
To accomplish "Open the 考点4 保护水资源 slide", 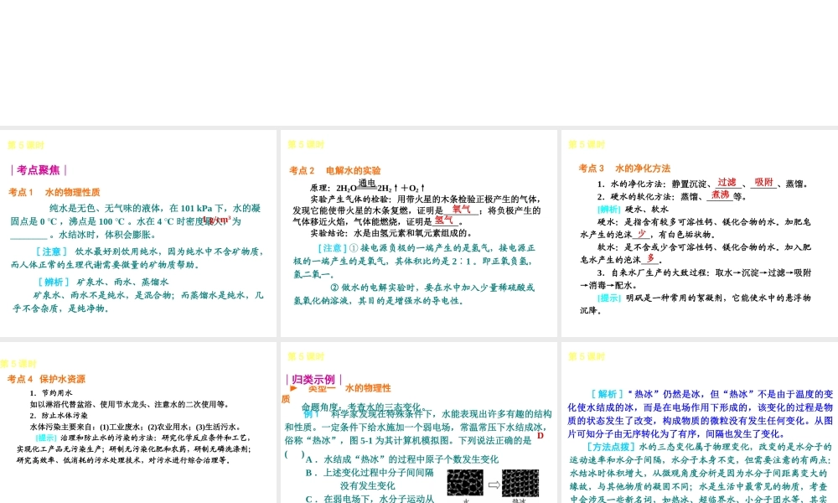I will [138, 423].
